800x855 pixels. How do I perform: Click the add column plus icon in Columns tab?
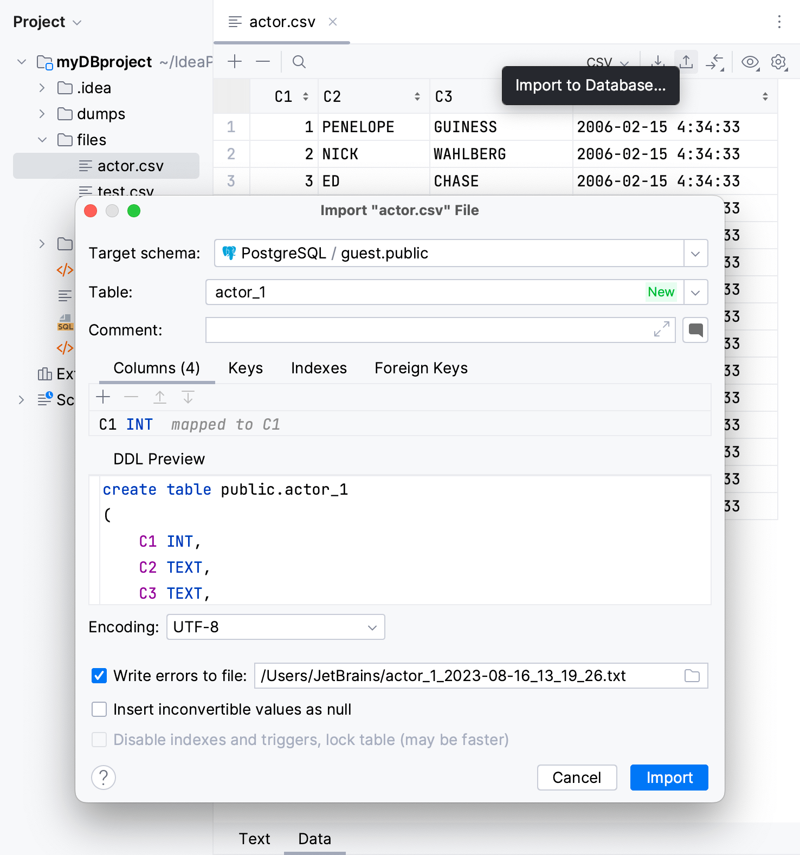coord(103,397)
